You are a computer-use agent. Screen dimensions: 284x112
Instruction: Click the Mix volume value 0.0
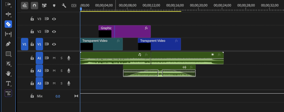tap(58, 96)
